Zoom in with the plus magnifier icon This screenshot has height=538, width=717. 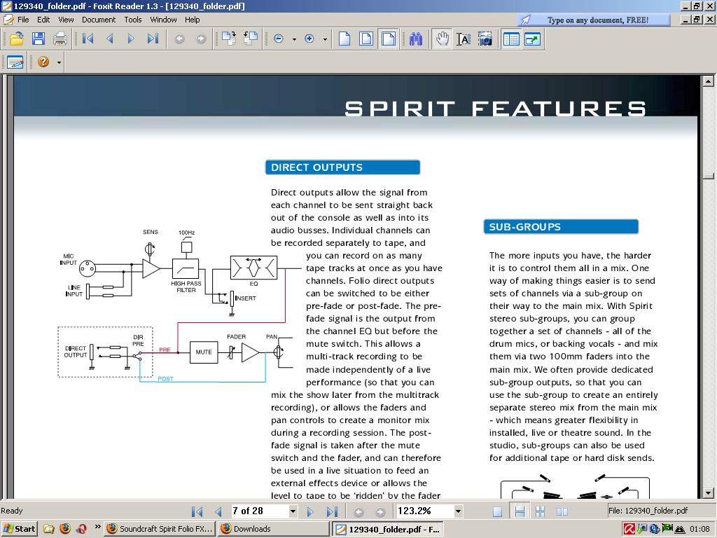pyautogui.click(x=309, y=39)
